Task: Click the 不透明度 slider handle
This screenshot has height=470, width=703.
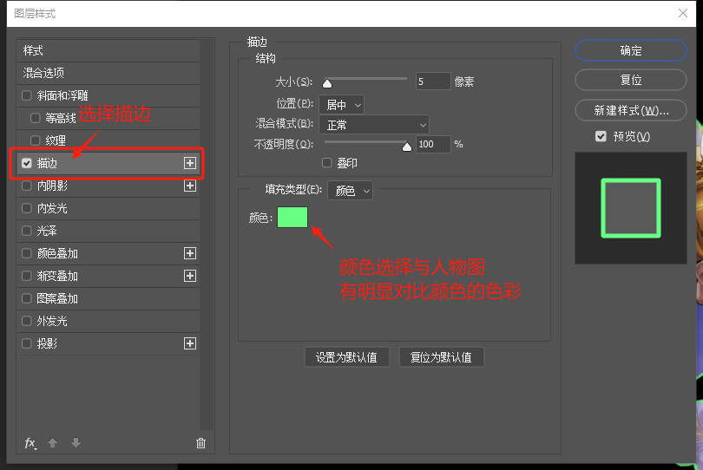Action: coord(407,147)
